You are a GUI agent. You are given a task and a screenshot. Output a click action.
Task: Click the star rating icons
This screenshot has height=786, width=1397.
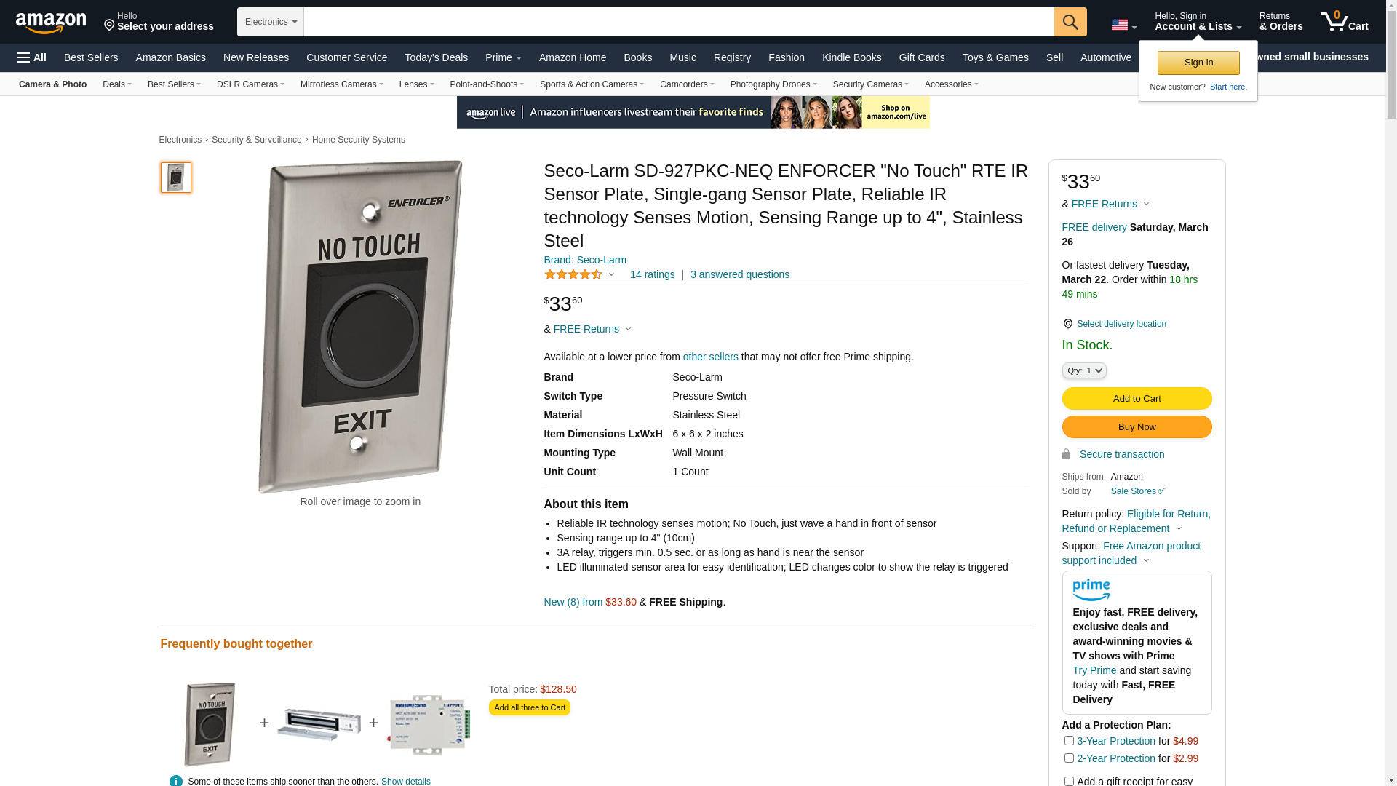click(573, 274)
